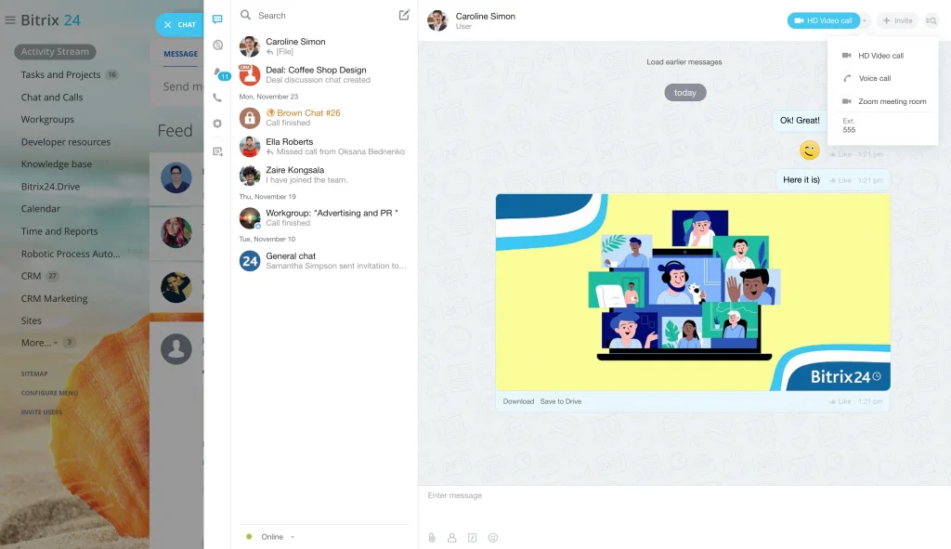Click the new chat compose icon
Image resolution: width=951 pixels, height=549 pixels.
click(x=404, y=15)
